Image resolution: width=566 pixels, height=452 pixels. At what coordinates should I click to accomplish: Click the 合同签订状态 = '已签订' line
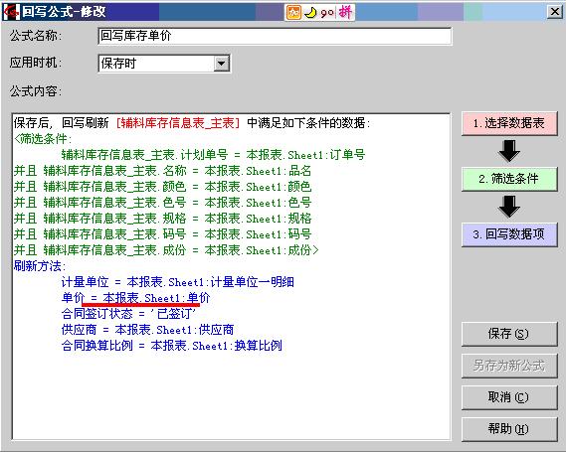click(129, 314)
